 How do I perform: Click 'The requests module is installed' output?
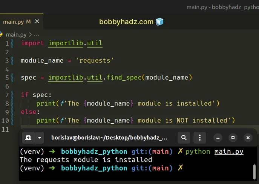click(x=86, y=160)
